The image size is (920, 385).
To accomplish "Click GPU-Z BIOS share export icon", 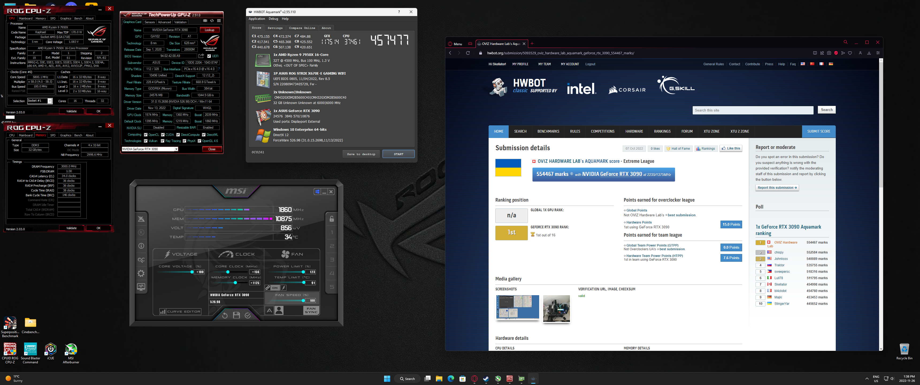I will [x=201, y=56].
